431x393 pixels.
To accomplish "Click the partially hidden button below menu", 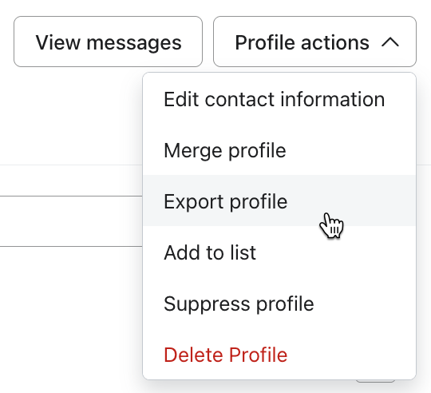I will click(375, 381).
